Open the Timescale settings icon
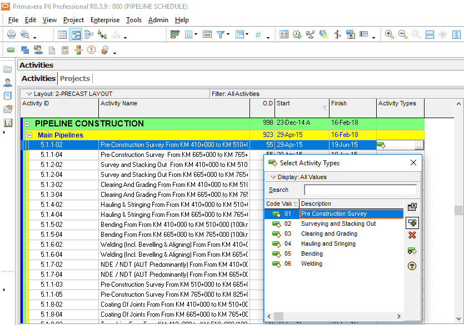 (x=207, y=34)
